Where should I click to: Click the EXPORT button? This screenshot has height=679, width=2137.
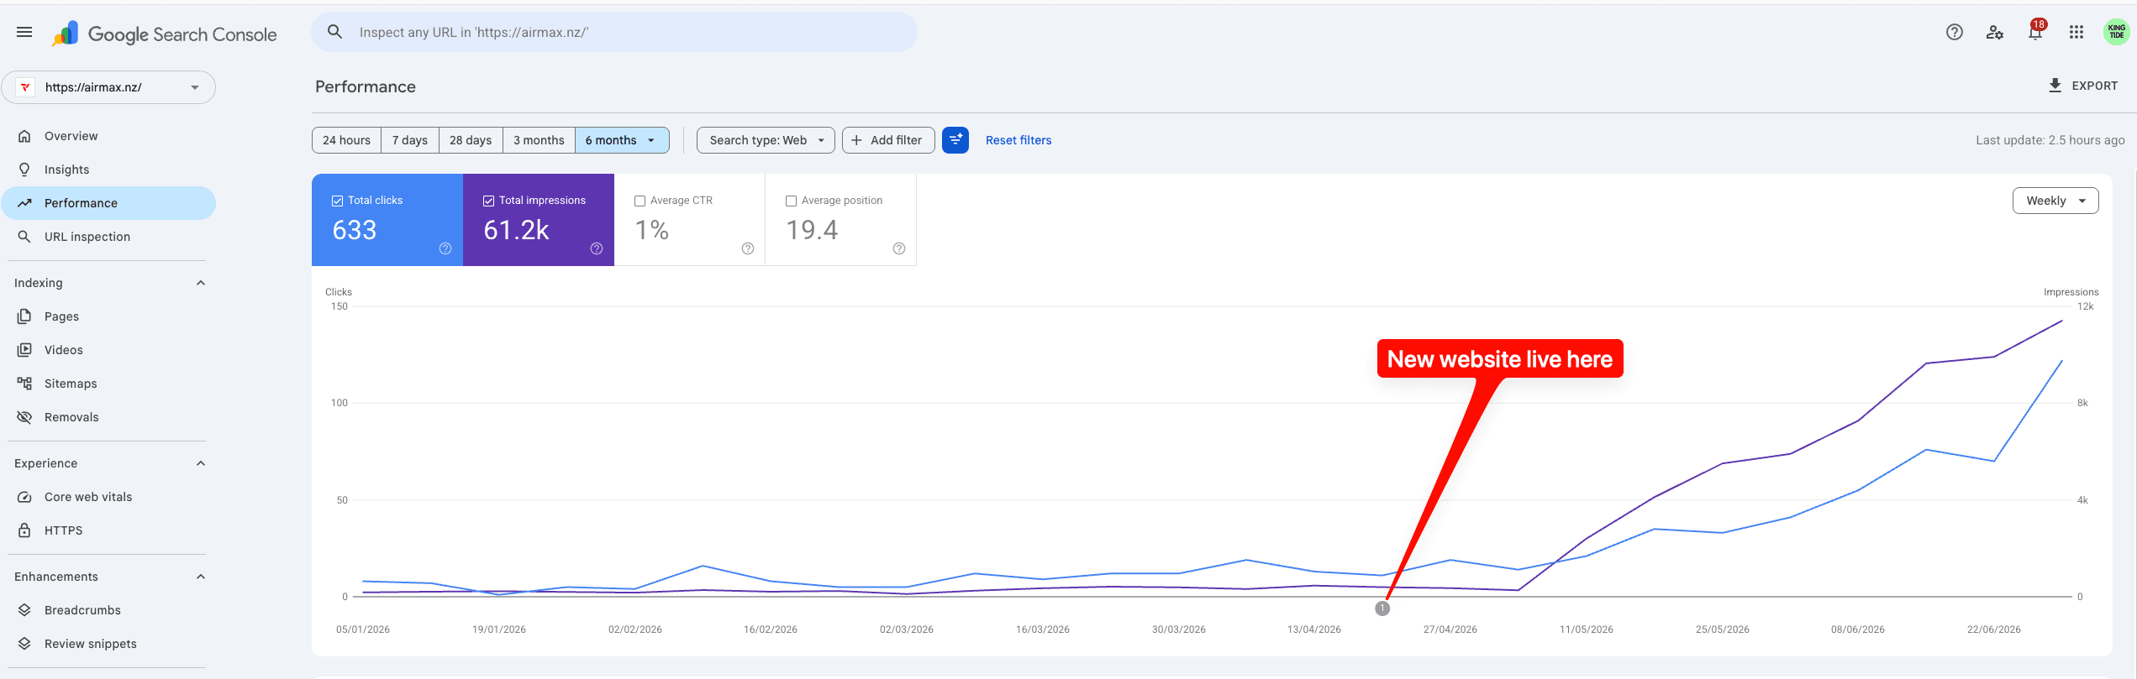click(x=2082, y=86)
